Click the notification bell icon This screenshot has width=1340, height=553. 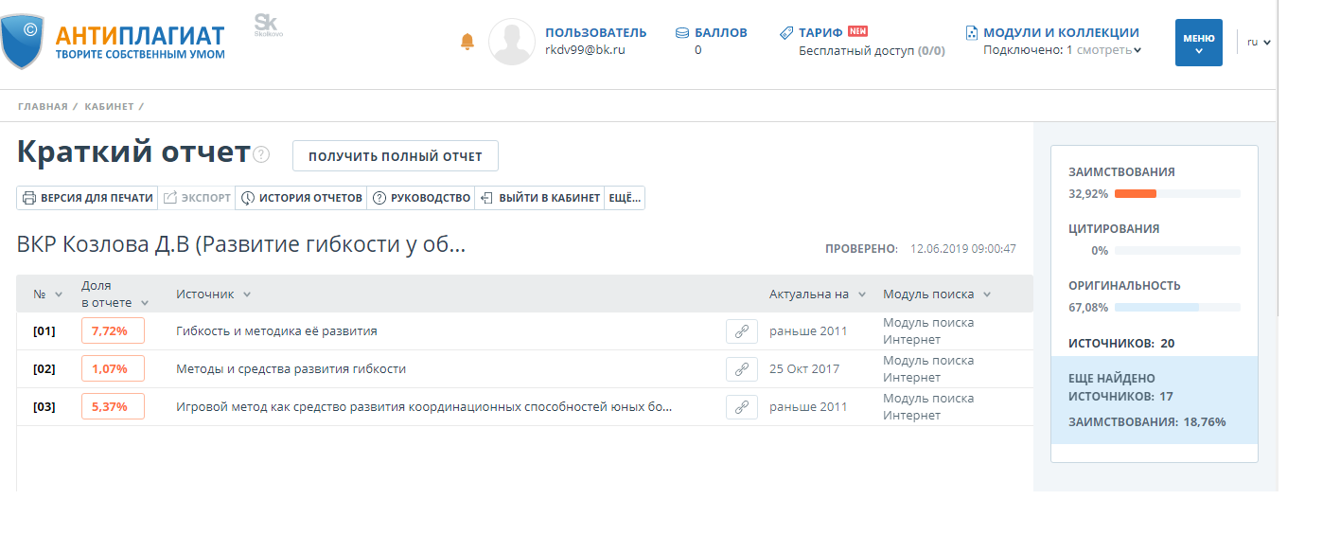467,42
